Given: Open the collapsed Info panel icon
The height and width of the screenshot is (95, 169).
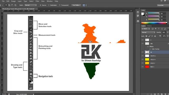Looking at the screenshot, I should tap(138, 21).
